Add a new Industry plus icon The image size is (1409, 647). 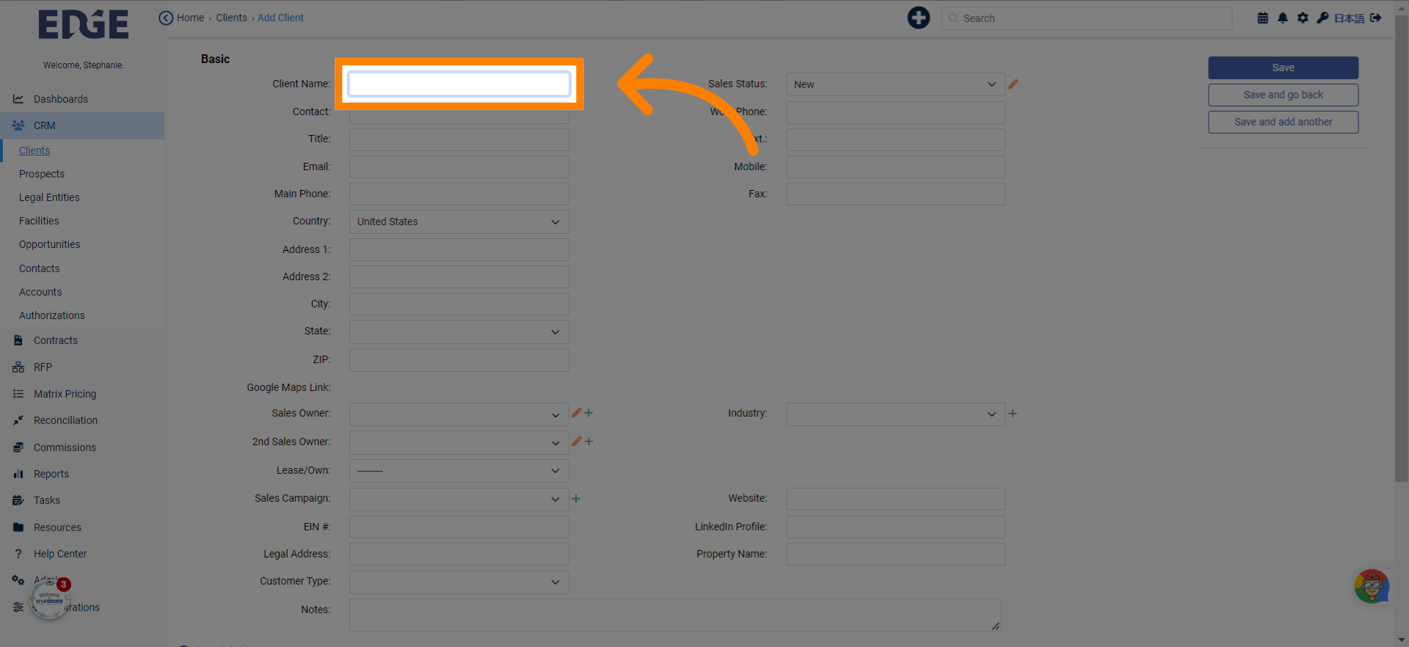(1013, 414)
